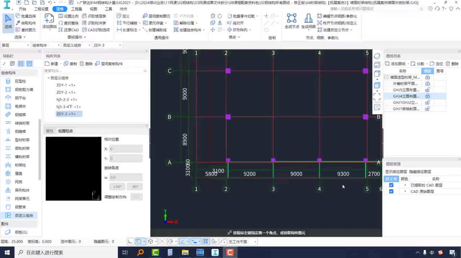Select hj5-2-3 <1> in component list
This screenshot has height=258, width=461.
tap(67, 100)
